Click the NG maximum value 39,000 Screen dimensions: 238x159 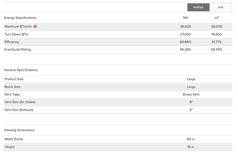185,27
